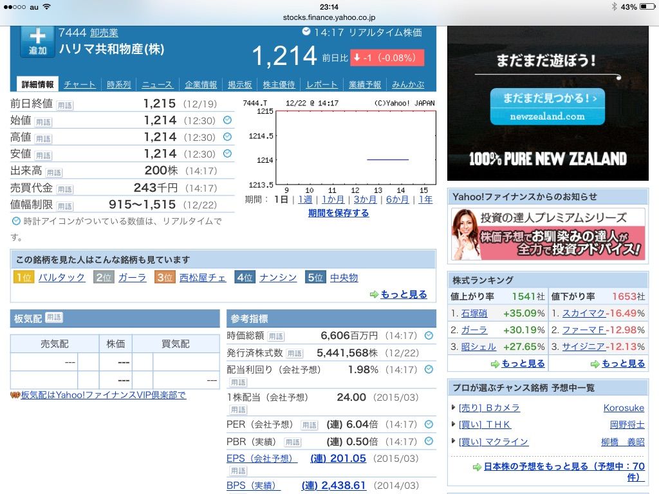Viewport: 659px width, 494px height.
Task: Tap the realtime clock icon beside 安値
Action: pos(227,153)
